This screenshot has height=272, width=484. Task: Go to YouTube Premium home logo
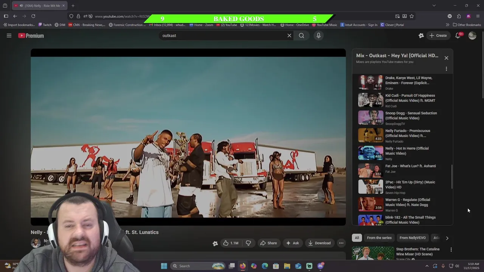click(31, 36)
